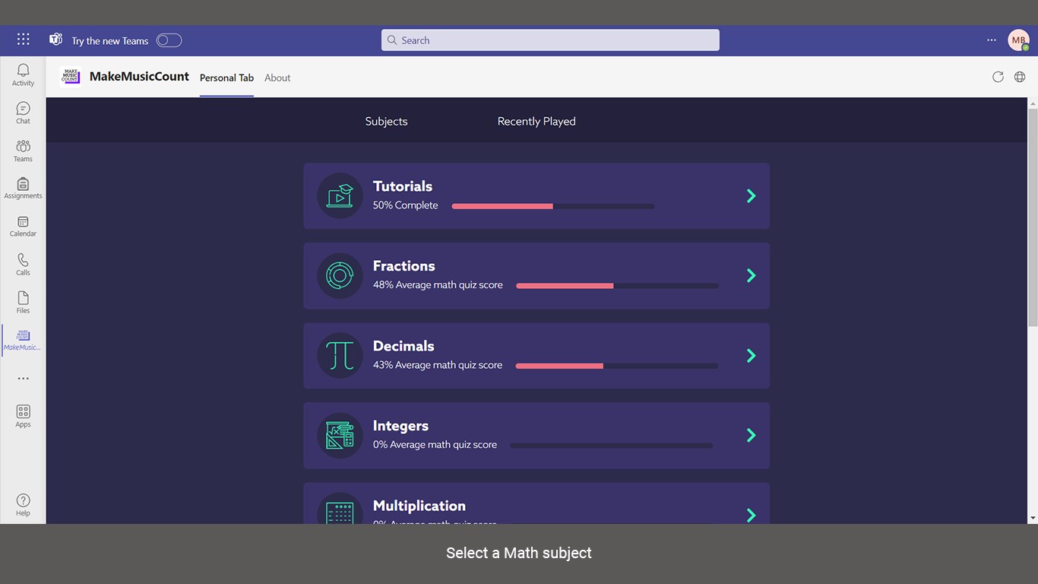Select the Subjects section tab

tap(386, 121)
